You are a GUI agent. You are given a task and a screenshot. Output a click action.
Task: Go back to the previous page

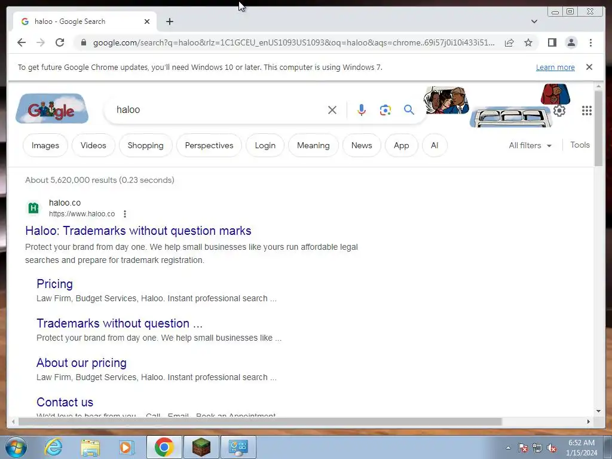tap(22, 42)
